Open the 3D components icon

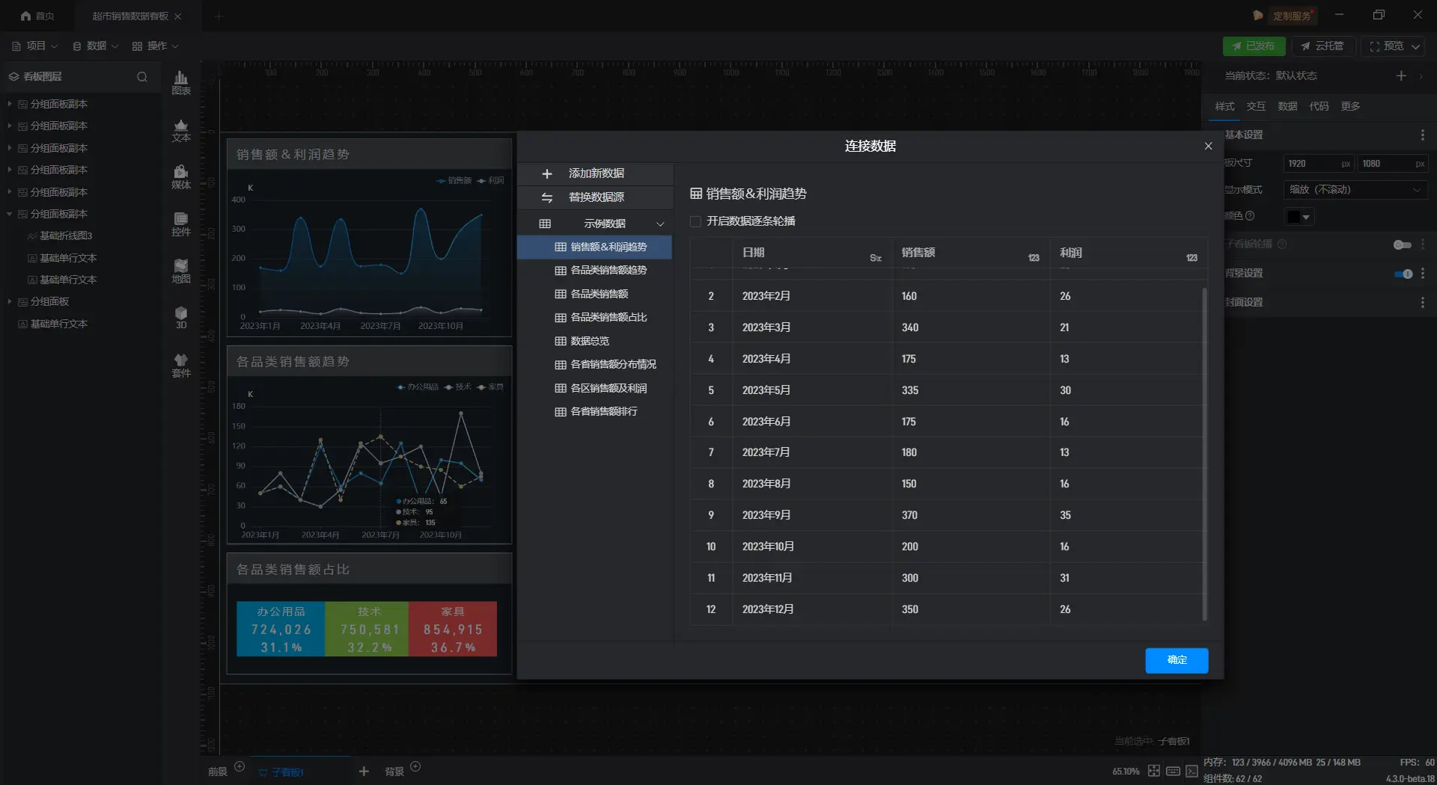pos(181,318)
